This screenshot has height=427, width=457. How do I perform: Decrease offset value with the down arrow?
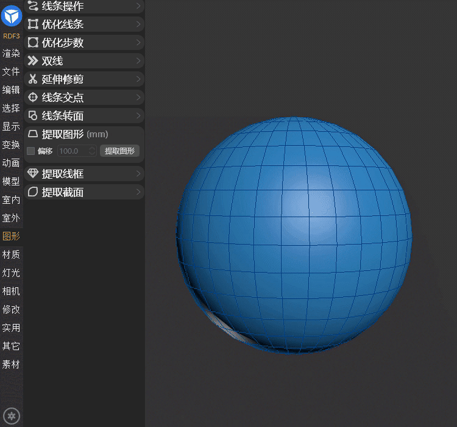[x=92, y=154]
